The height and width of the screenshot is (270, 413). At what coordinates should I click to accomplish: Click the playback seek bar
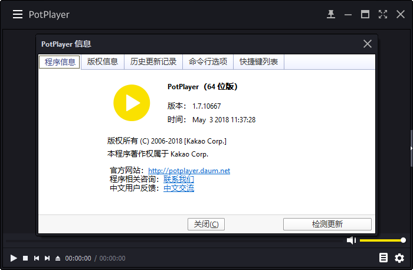(174, 240)
